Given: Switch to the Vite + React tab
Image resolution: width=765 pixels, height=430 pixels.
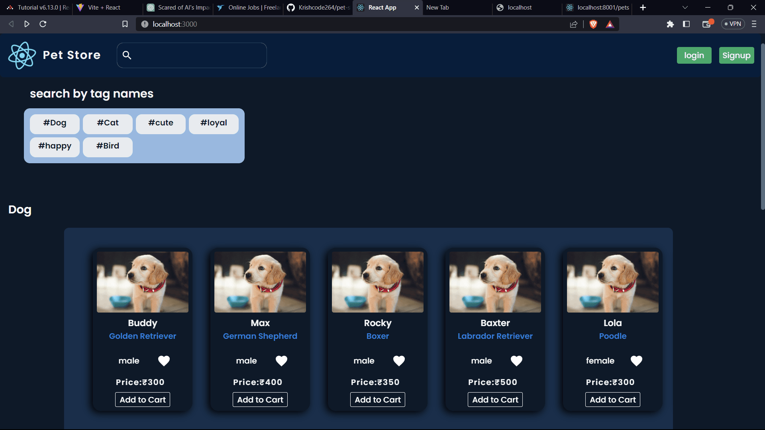Looking at the screenshot, I should (x=104, y=8).
